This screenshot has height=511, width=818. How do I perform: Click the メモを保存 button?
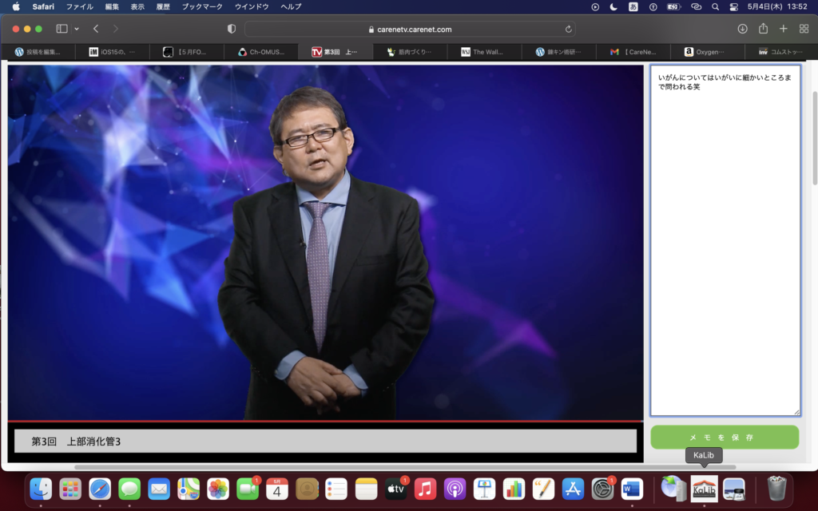[x=725, y=438]
